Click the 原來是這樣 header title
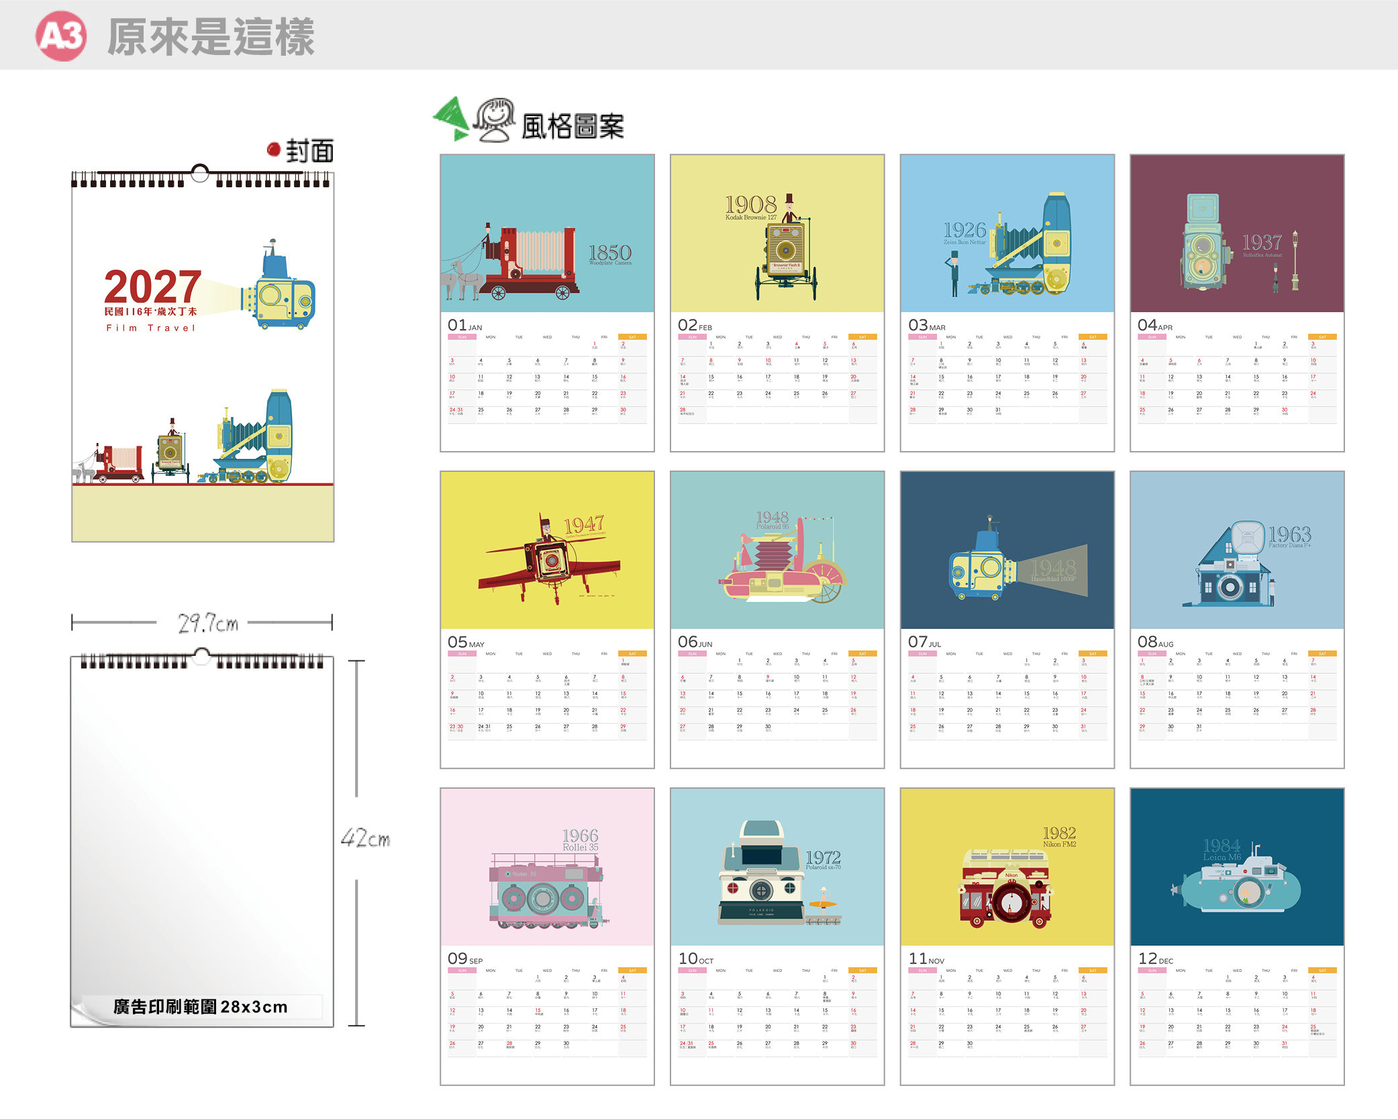1398x1119 pixels. point(211,37)
